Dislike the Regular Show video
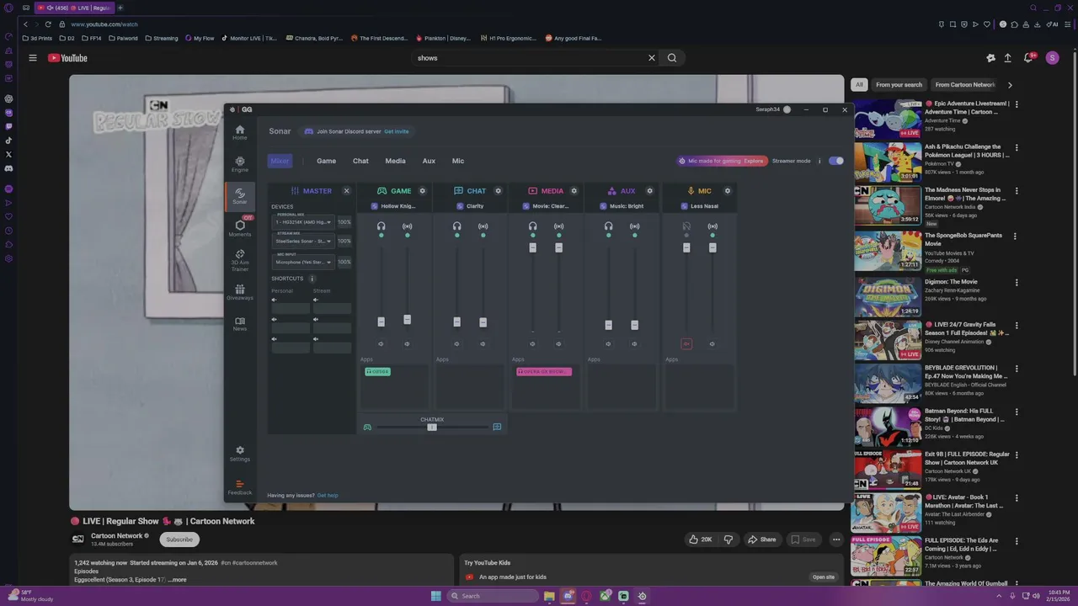Viewport: 1078px width, 606px height. click(728, 540)
